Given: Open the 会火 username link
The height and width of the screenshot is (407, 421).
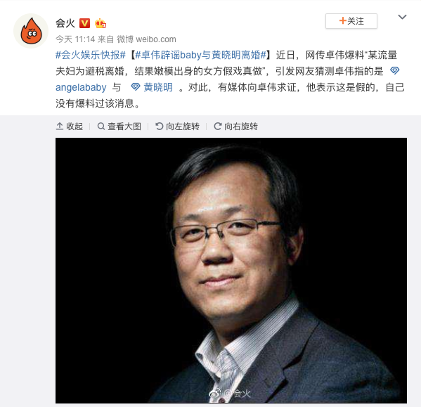Looking at the screenshot, I should coord(65,23).
